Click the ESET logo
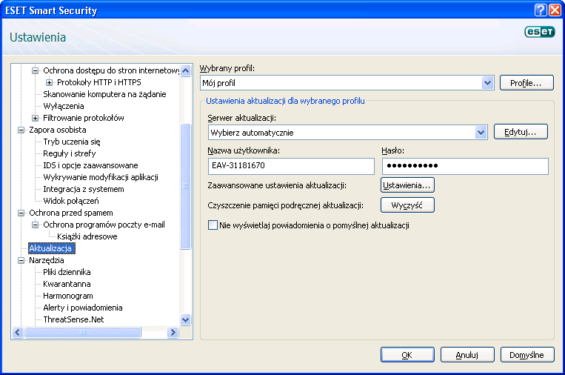Viewport: 565px width, 375px height. click(x=539, y=32)
